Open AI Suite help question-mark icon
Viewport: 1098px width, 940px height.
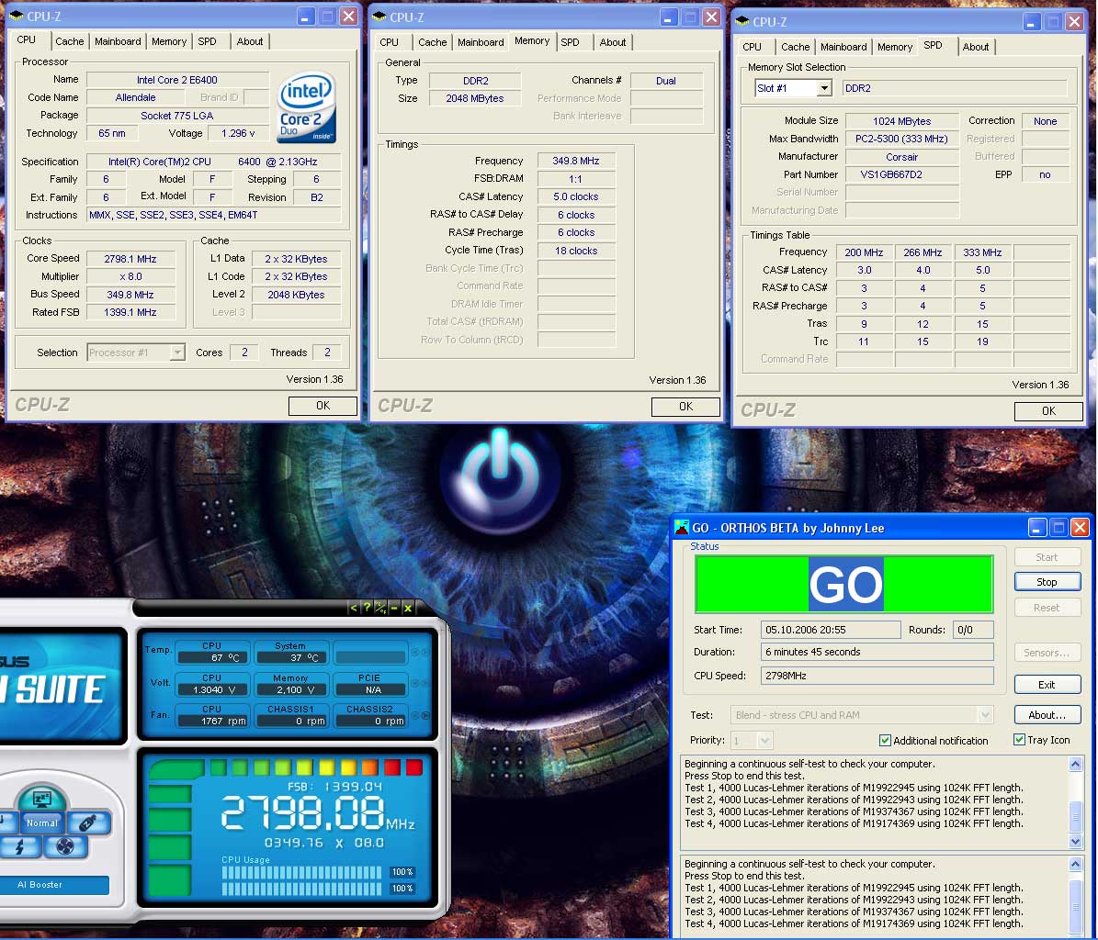pos(367,608)
